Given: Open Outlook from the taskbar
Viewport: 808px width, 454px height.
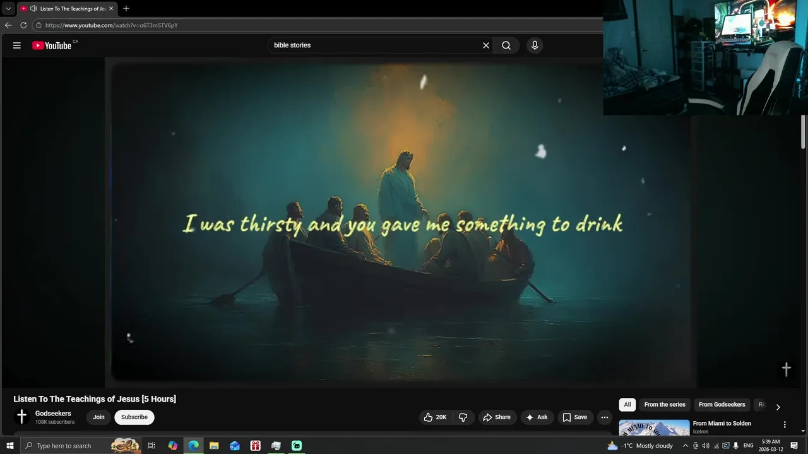Looking at the screenshot, I should click(x=235, y=446).
